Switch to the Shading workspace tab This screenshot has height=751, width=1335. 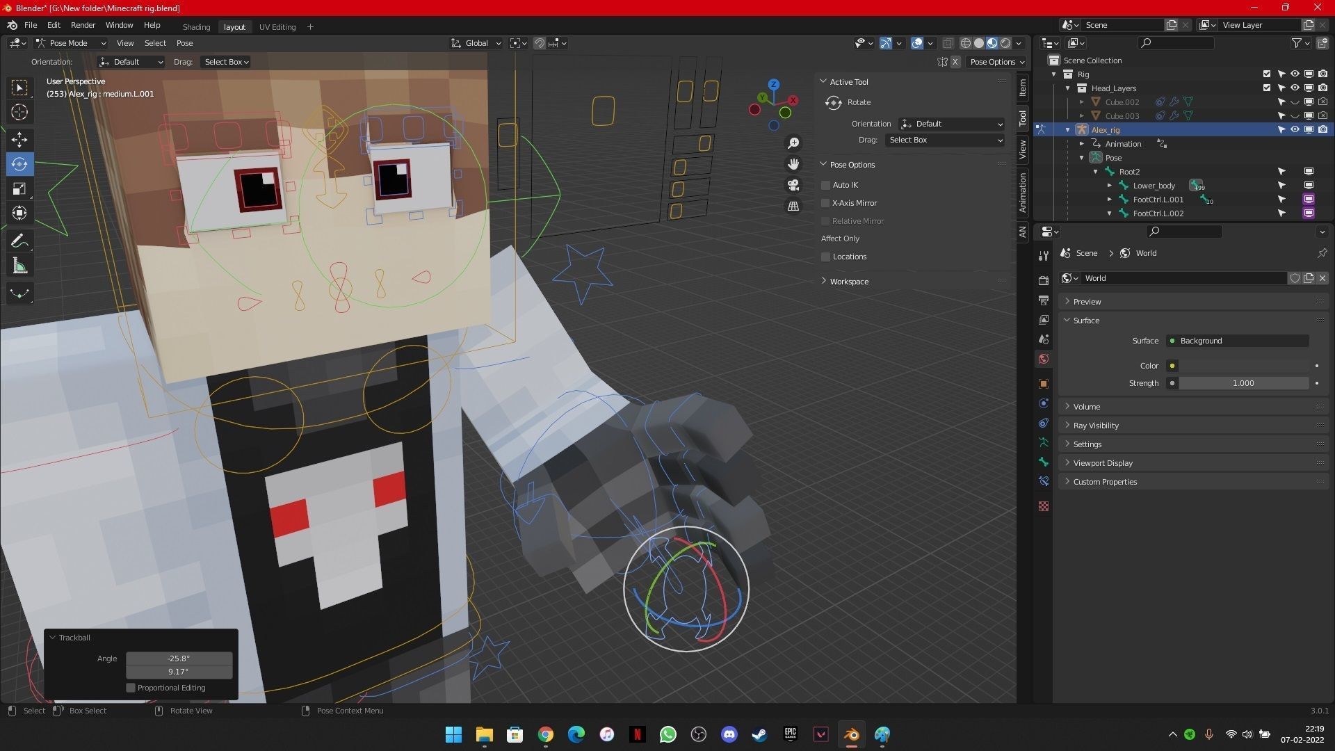tap(196, 27)
